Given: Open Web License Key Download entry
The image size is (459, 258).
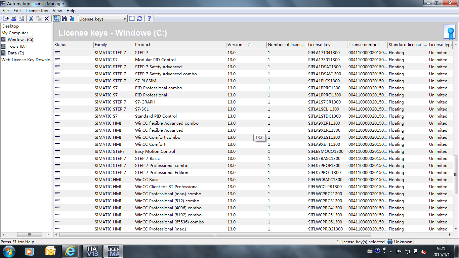Looking at the screenshot, I should coord(26,60).
